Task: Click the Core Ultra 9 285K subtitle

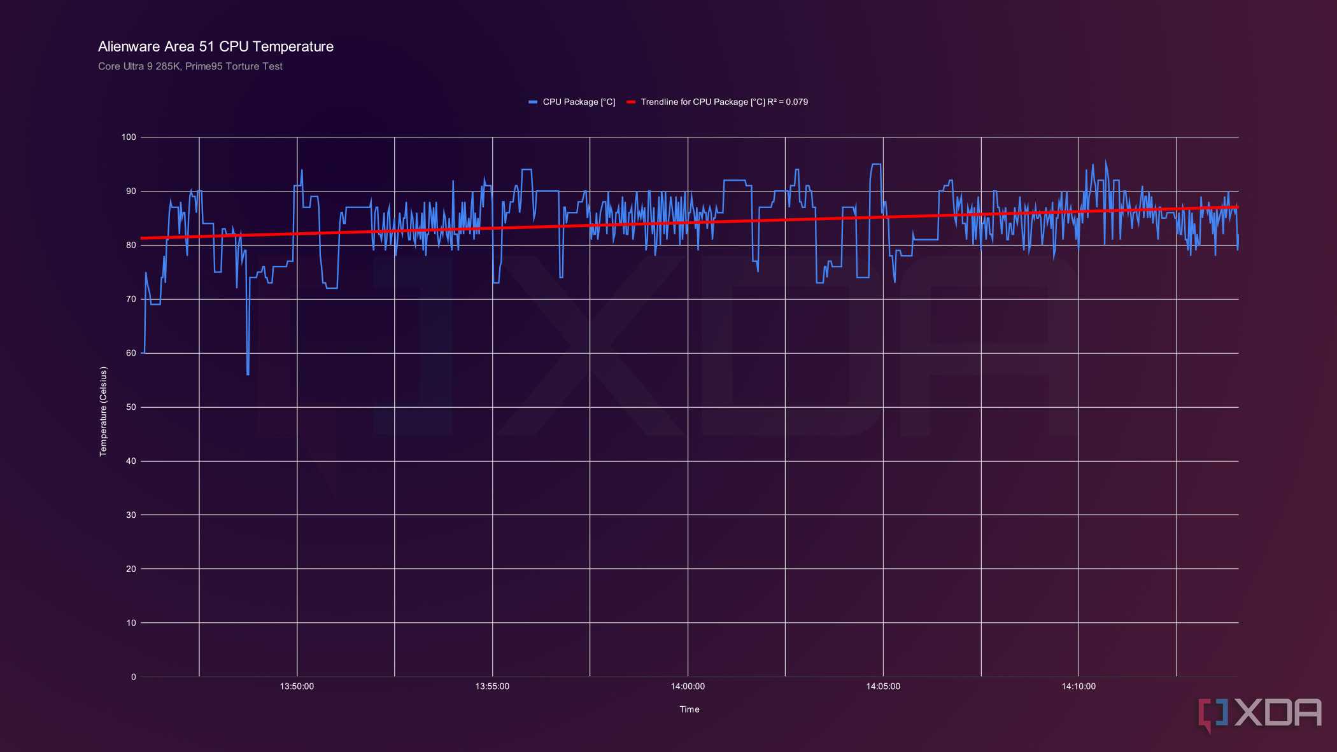Action: [190, 66]
